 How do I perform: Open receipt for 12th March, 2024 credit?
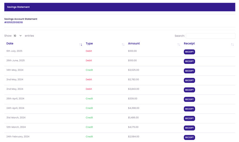189,128
